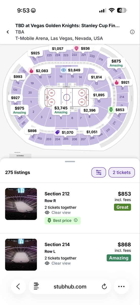
Task: Tap the back arrow beside event title
Action: (8, 32)
